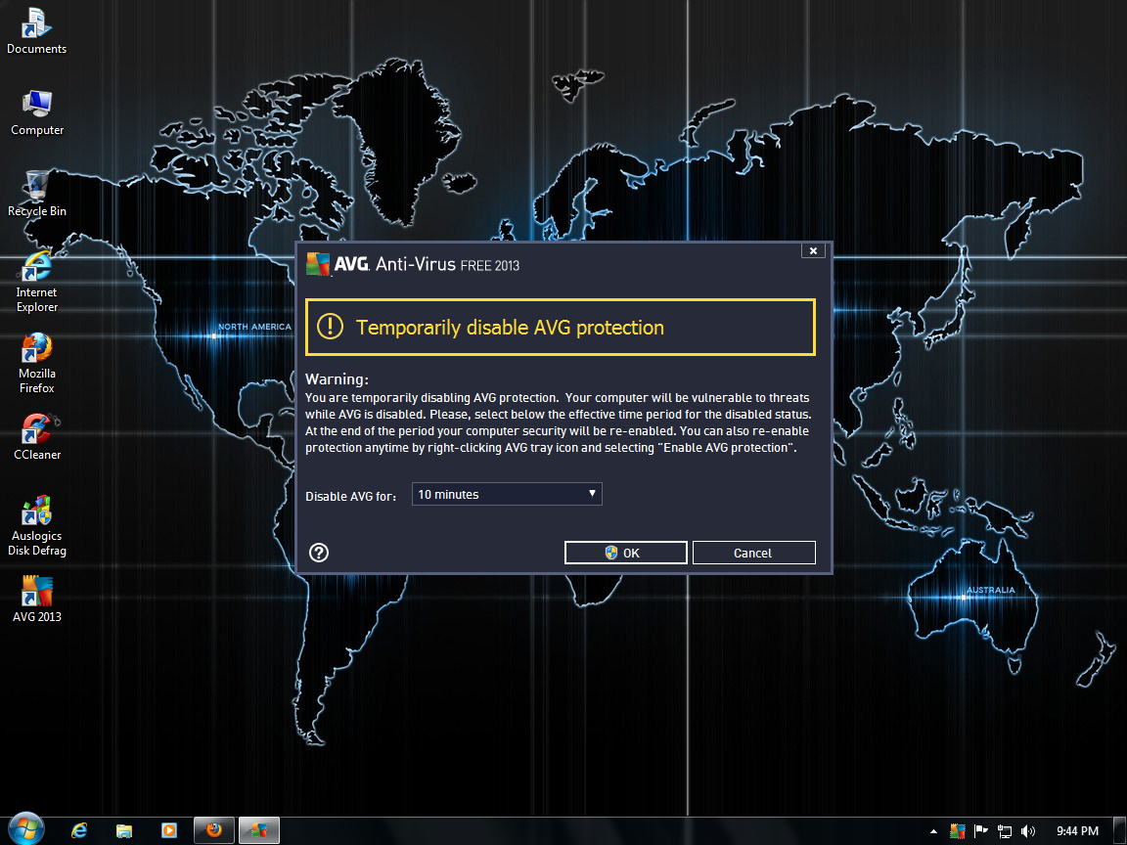Click the Disable AVG for: label
This screenshot has width=1127, height=845.
pyautogui.click(x=351, y=496)
